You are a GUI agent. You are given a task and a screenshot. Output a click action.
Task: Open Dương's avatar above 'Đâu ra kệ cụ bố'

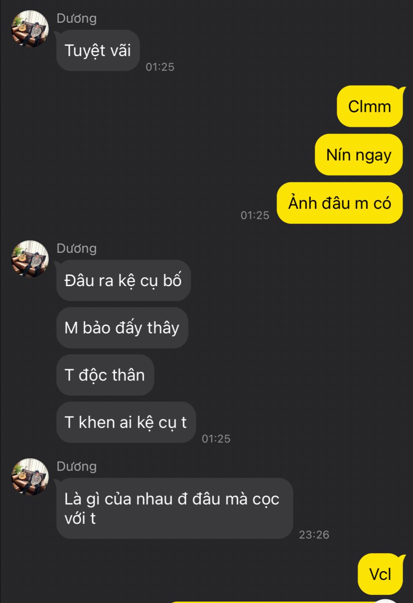(30, 259)
